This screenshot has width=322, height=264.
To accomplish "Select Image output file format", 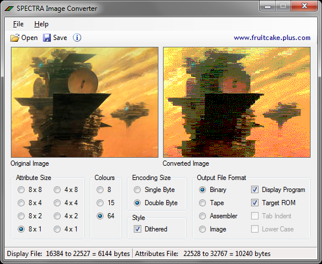I will tap(202, 229).
